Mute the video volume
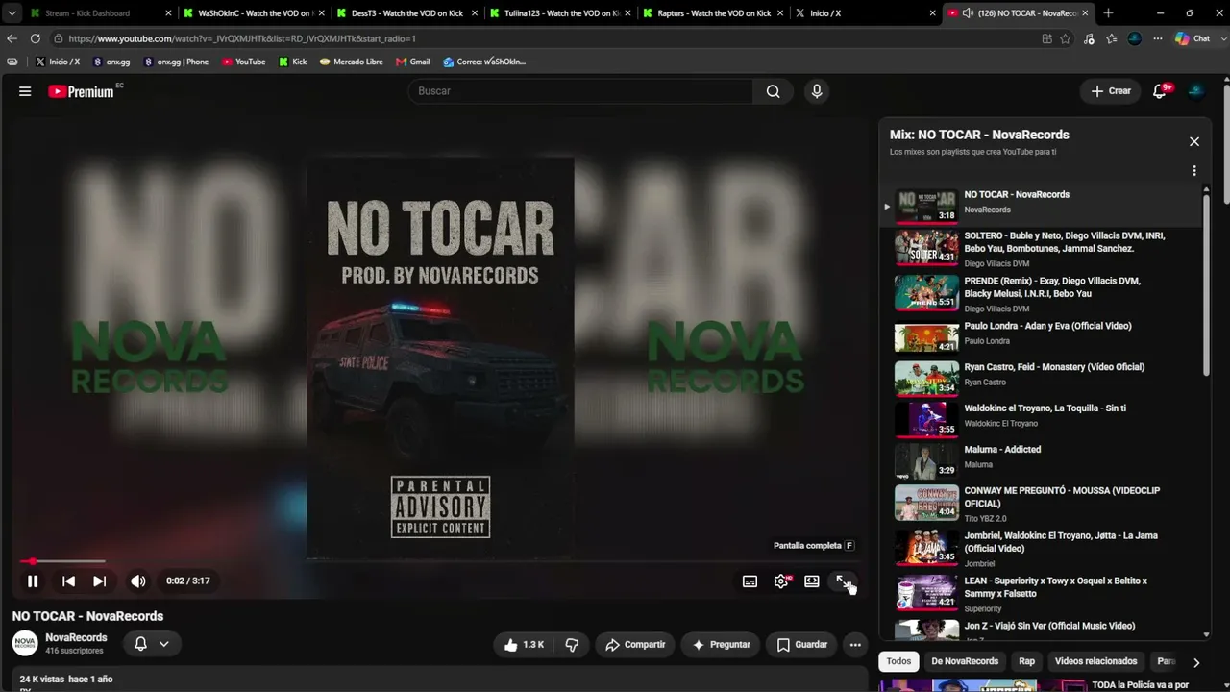 (x=138, y=581)
